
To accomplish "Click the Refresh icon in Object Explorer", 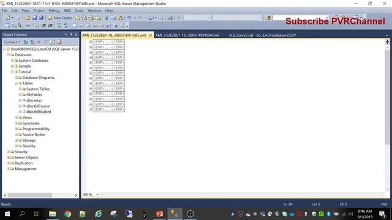I will (x=52, y=42).
